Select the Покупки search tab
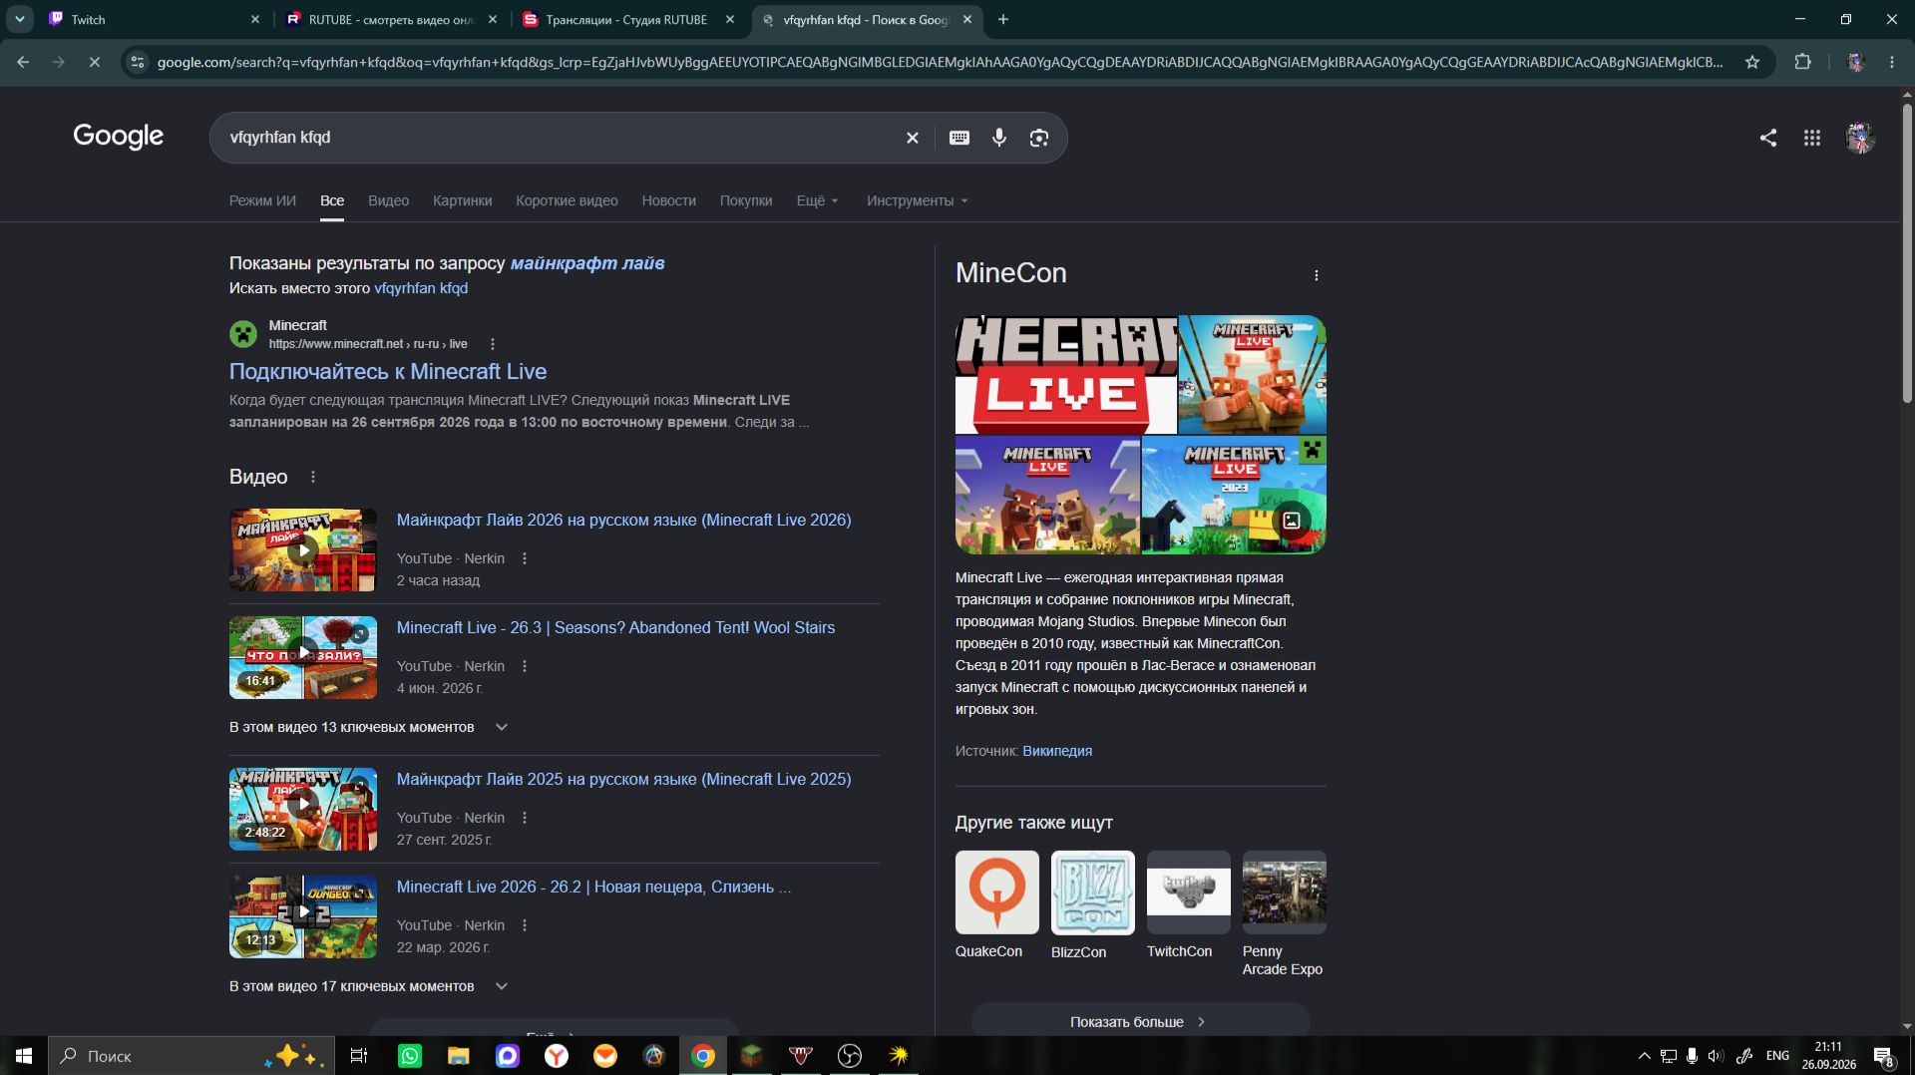 coord(746,200)
